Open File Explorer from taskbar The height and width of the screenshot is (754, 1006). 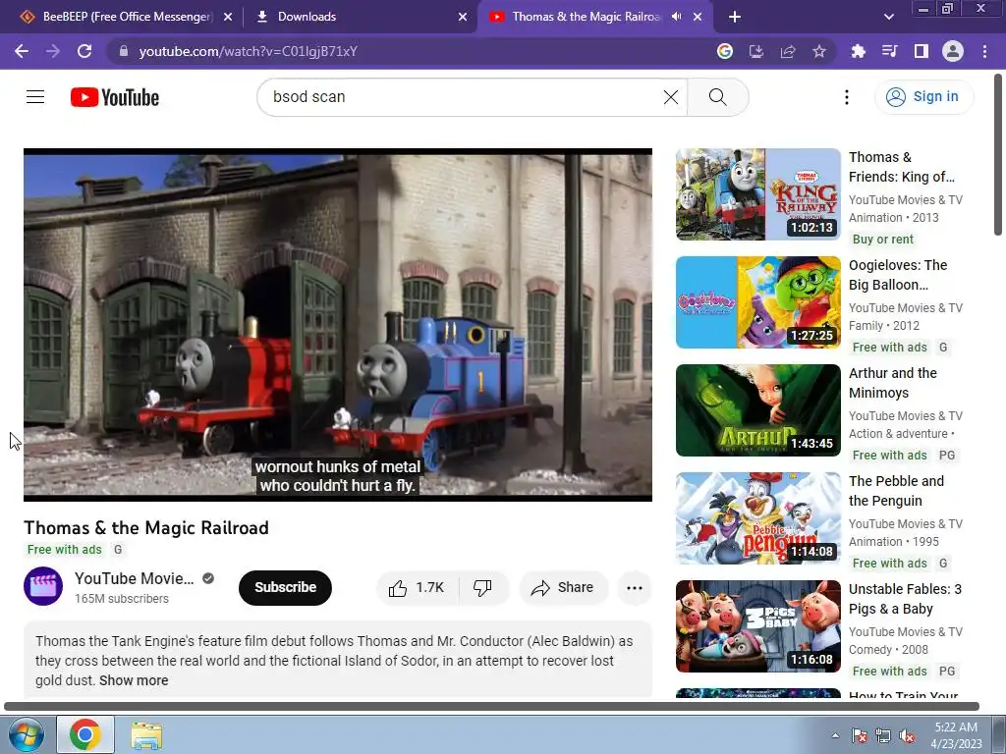(147, 734)
